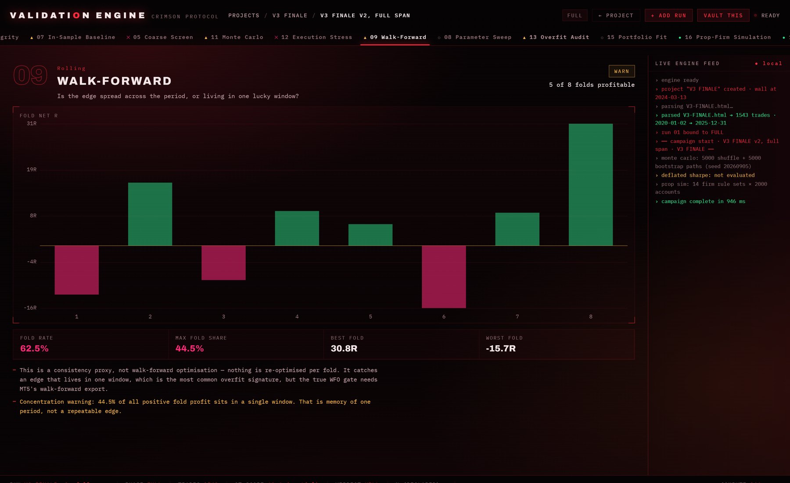This screenshot has height=483, width=790.
Task: Click the "campaign complete in 946 ms" log line
Action: [700, 201]
